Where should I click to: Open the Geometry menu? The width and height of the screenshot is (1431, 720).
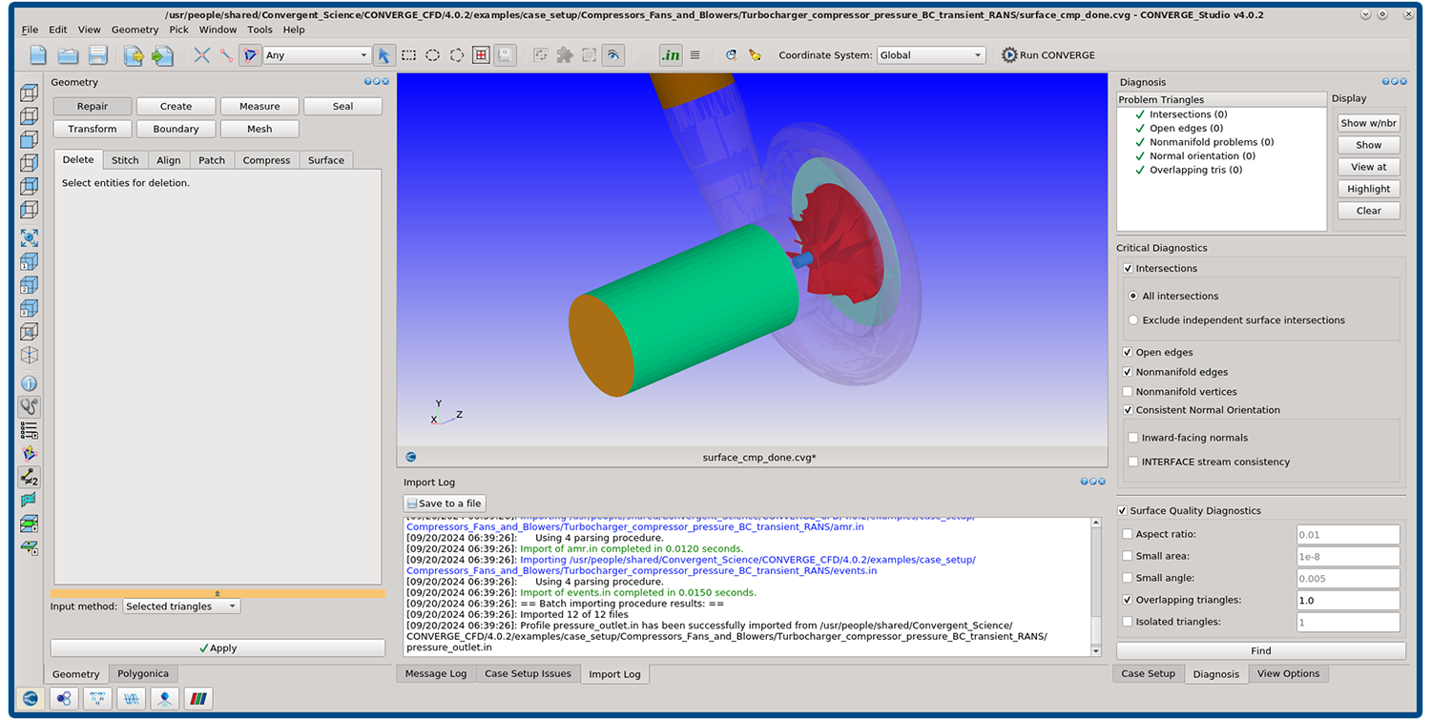pos(135,29)
